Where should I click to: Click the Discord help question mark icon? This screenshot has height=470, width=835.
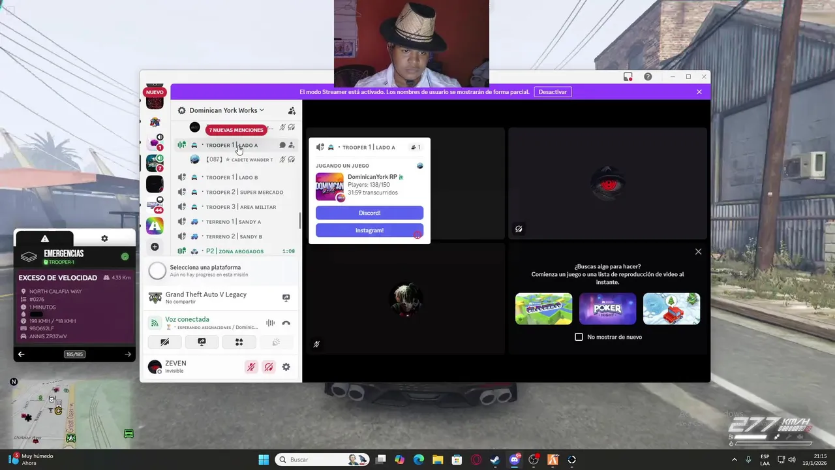[648, 76]
